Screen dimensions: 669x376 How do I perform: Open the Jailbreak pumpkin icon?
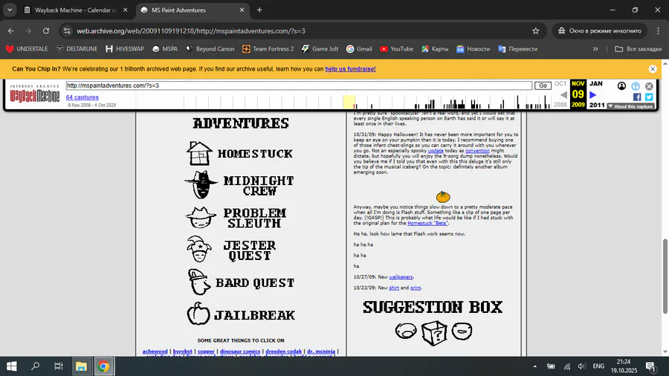[x=198, y=314]
